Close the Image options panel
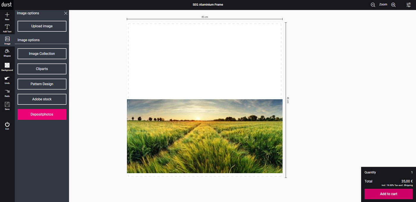Screen dimensions: 416x202 pyautogui.click(x=66, y=13)
